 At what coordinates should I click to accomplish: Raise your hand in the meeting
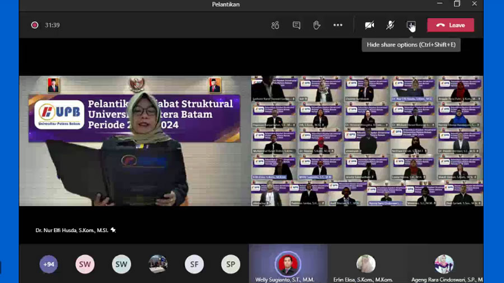tap(317, 25)
